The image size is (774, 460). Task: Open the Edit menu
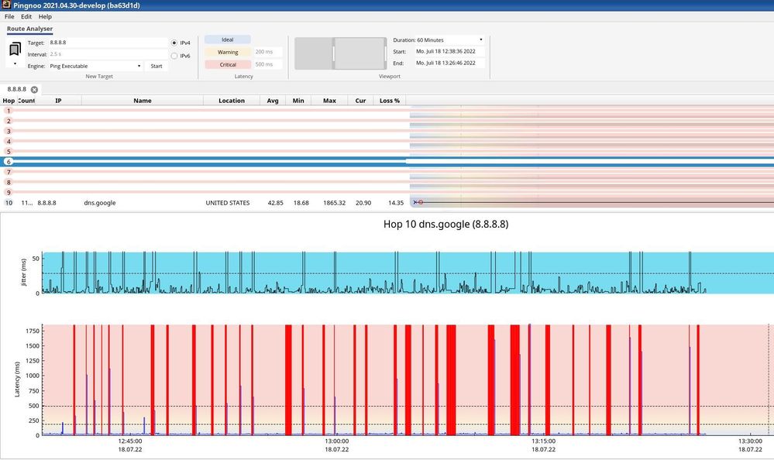[26, 16]
